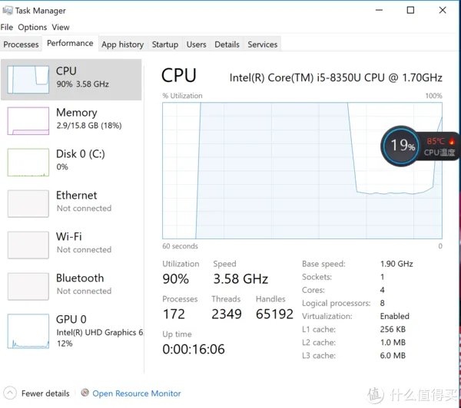Viewport: 461px width, 408px height.
Task: Open the Options menu
Action: (32, 28)
